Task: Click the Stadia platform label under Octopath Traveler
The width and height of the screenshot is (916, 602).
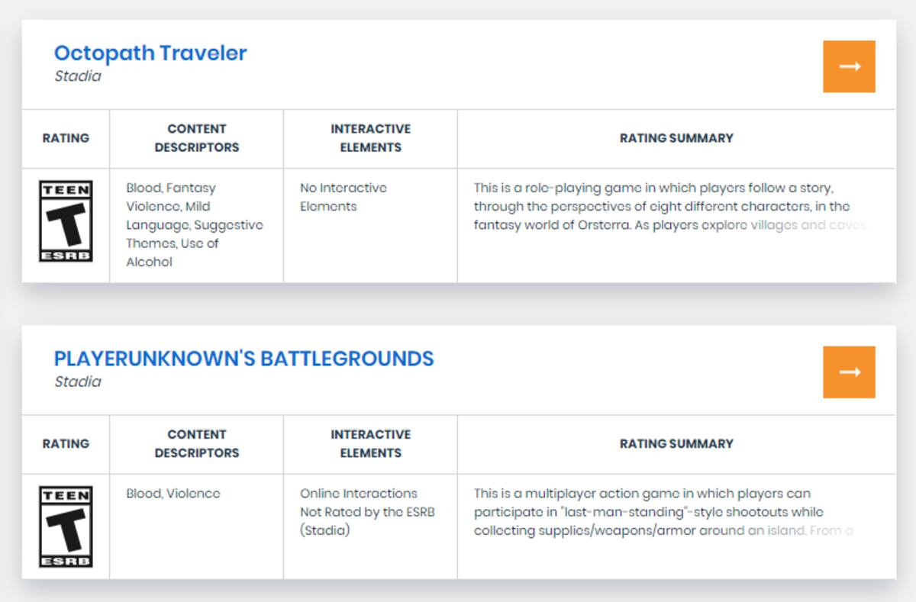Action: click(78, 76)
